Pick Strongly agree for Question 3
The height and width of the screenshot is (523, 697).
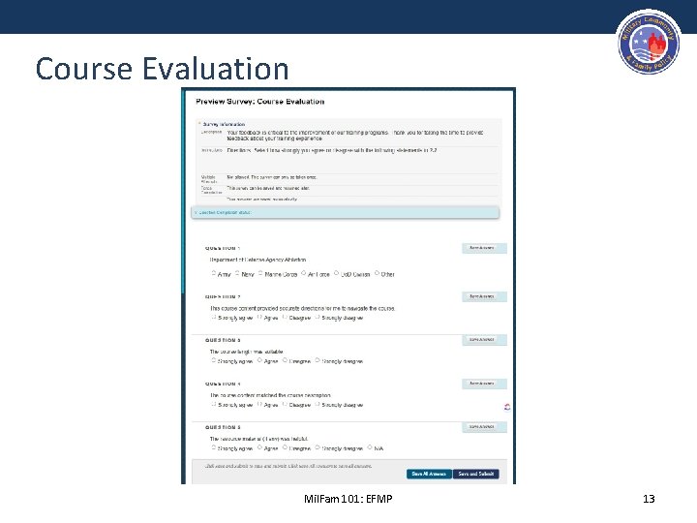(214, 360)
